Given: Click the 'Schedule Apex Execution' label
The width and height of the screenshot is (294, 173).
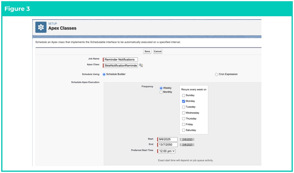Looking at the screenshot, I should [85, 82].
